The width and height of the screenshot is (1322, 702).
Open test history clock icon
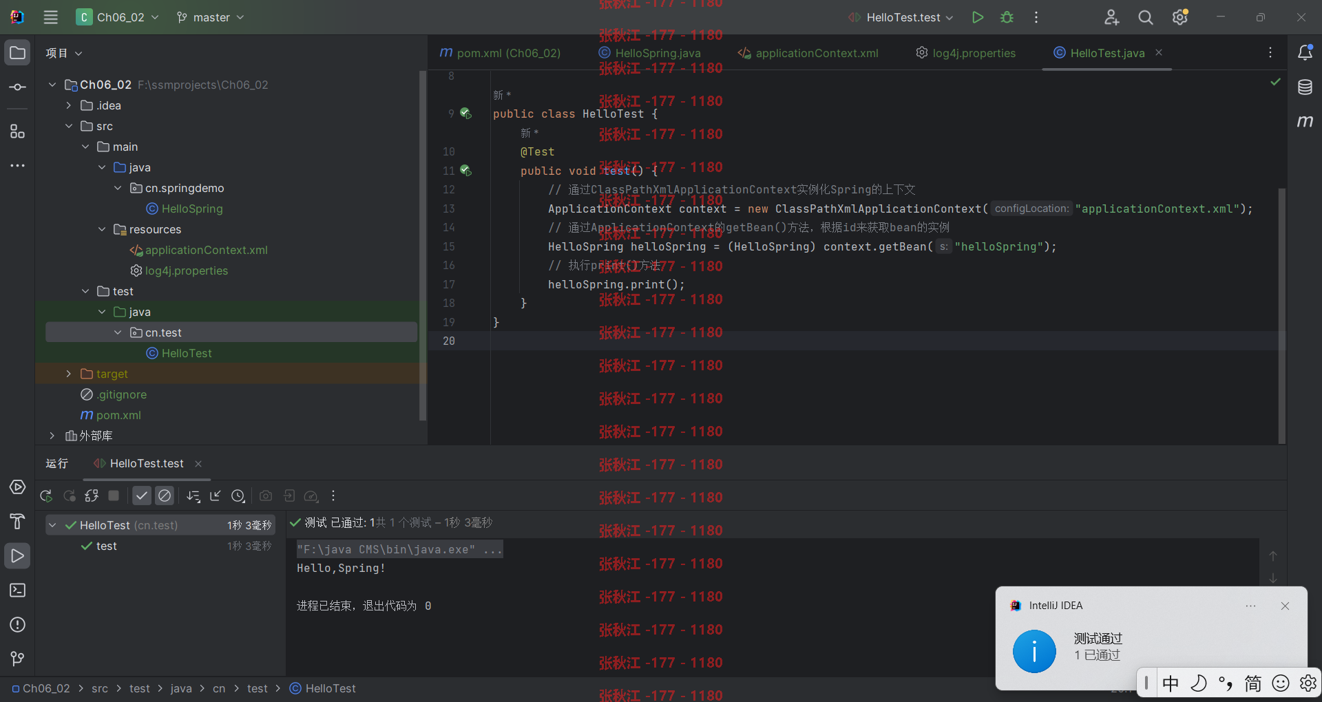click(238, 496)
